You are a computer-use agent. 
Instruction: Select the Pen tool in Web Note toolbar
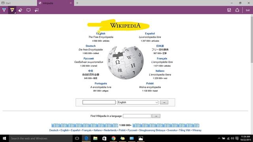[x=4, y=10]
